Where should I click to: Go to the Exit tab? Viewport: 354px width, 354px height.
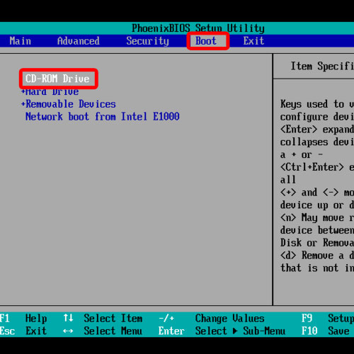point(253,41)
